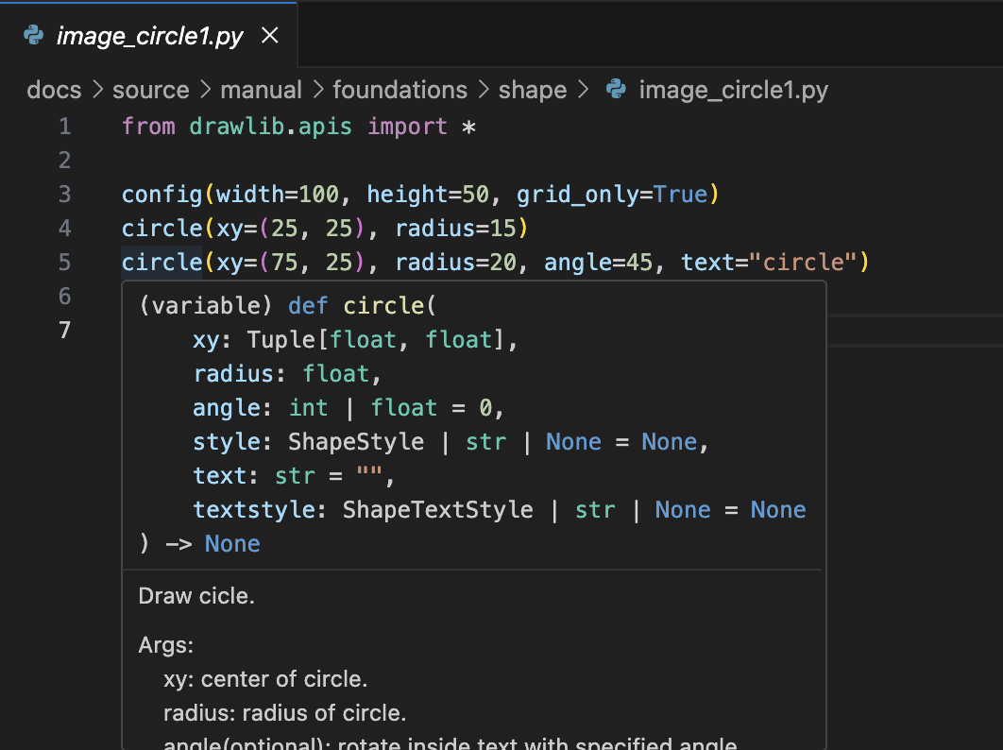The height and width of the screenshot is (750, 1003).
Task: Close the image_circle1.py tab
Action: (270, 35)
